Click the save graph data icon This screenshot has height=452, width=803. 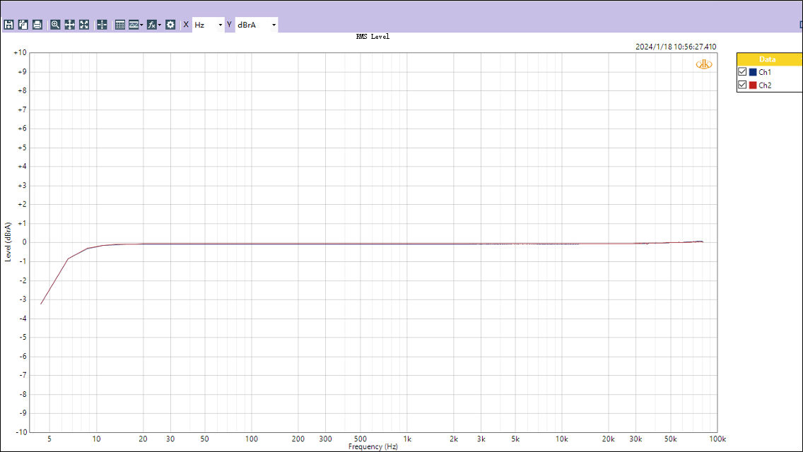tap(9, 25)
